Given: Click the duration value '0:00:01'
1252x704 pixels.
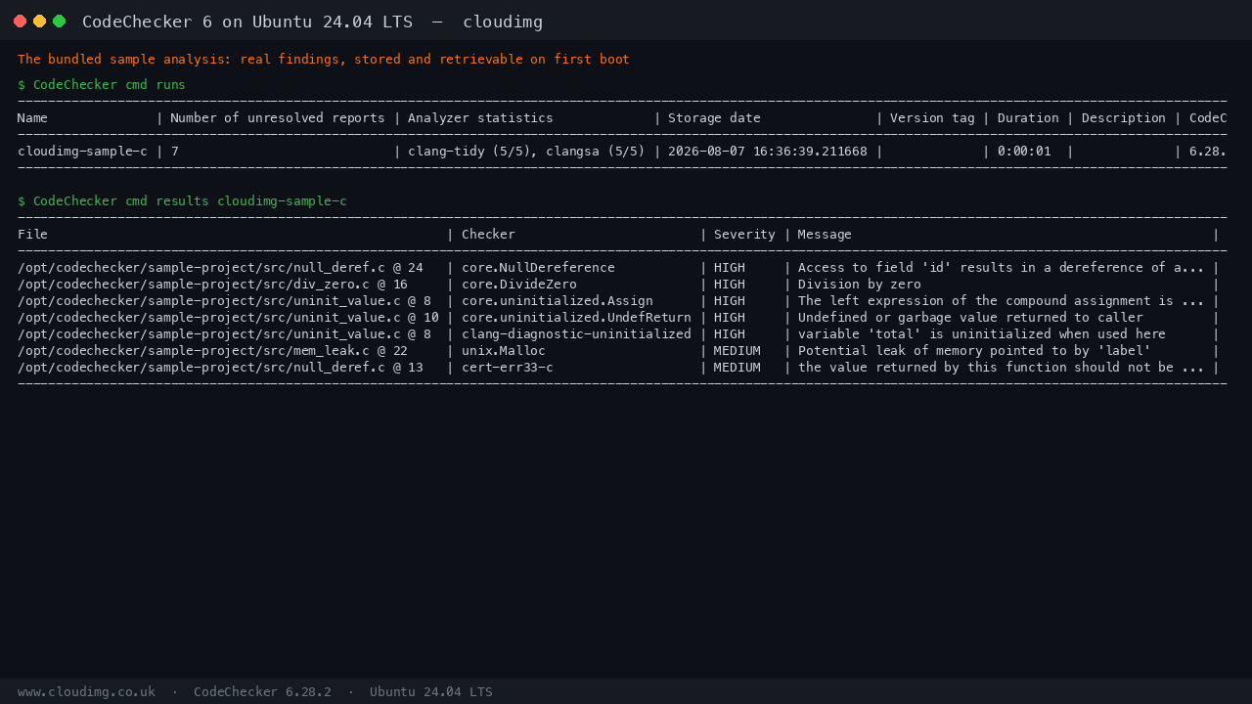Looking at the screenshot, I should (x=1024, y=152).
